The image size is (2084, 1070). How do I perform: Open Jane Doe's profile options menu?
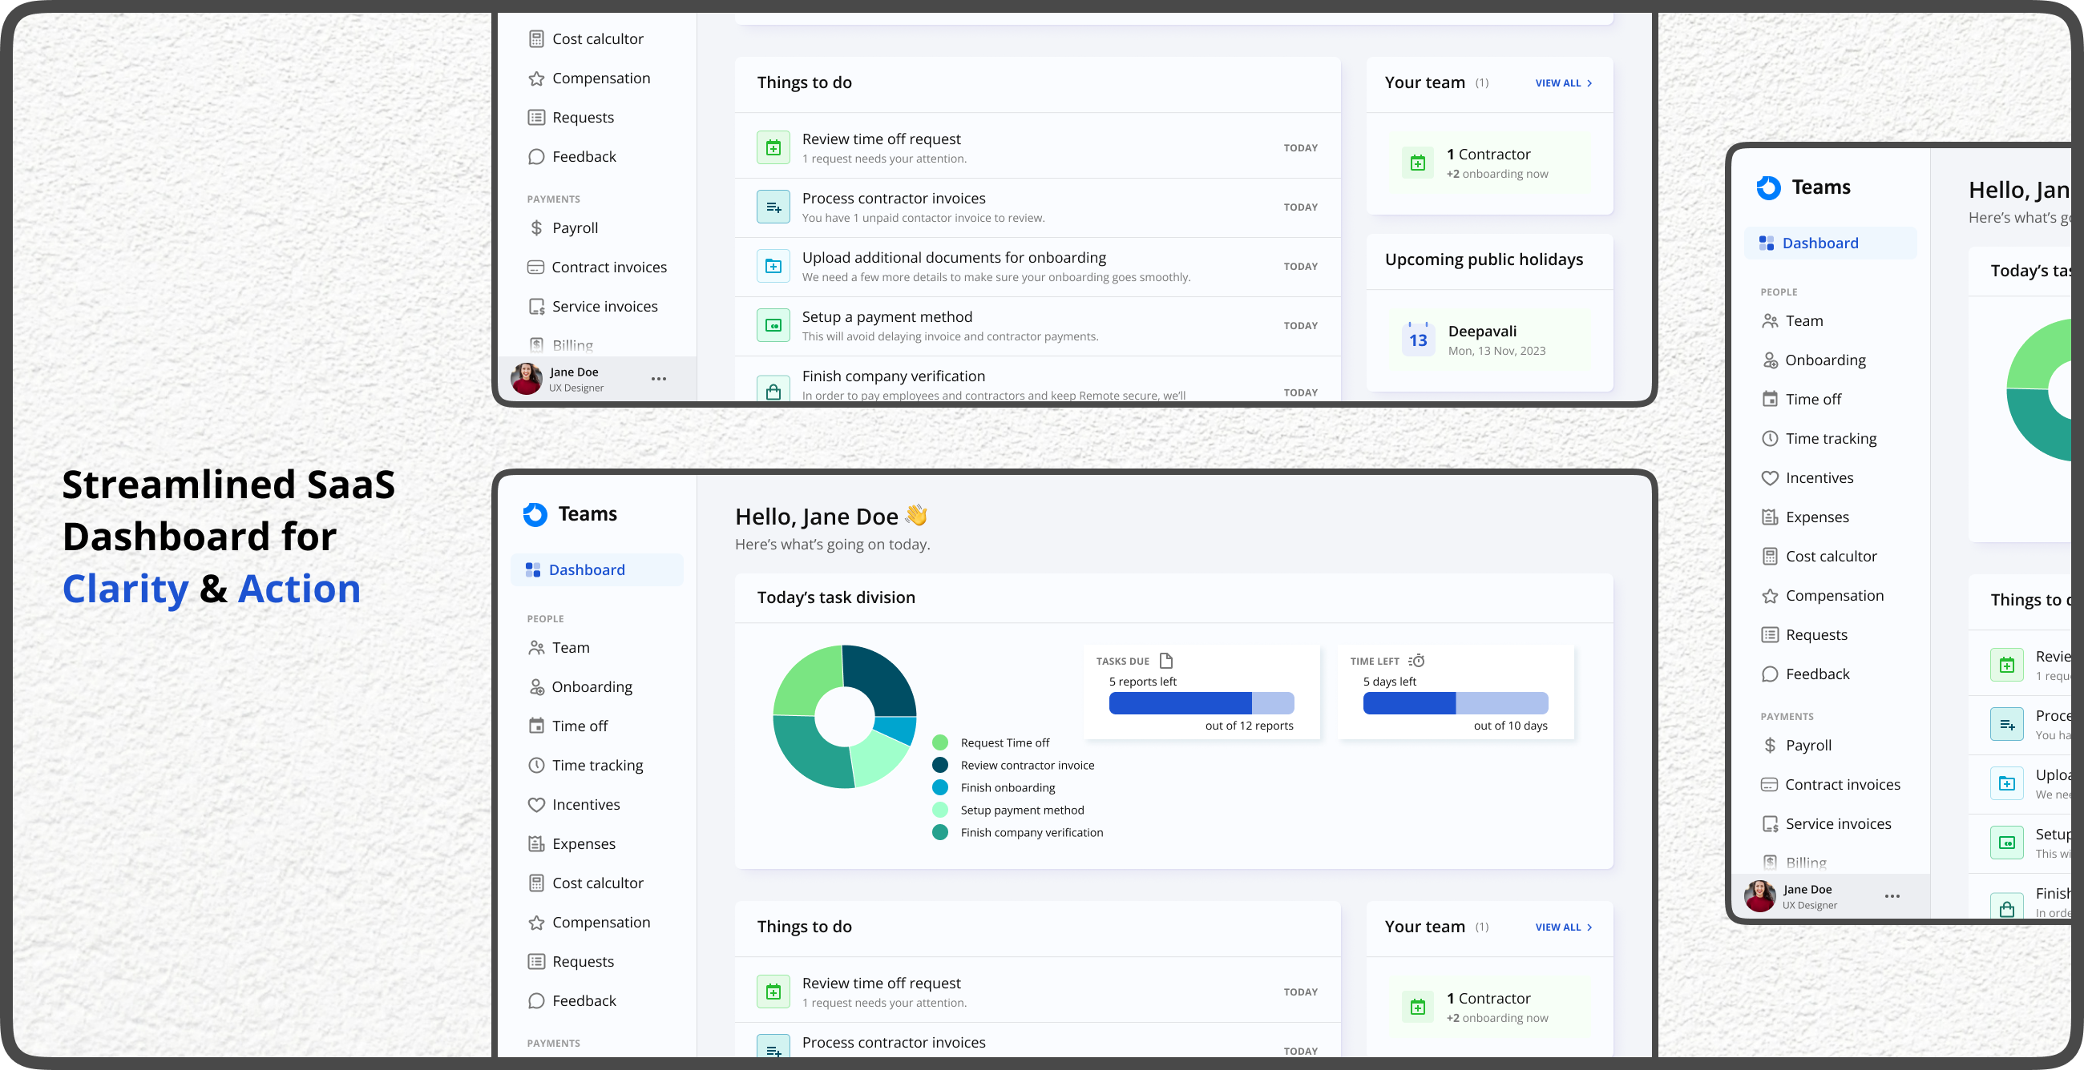659,378
